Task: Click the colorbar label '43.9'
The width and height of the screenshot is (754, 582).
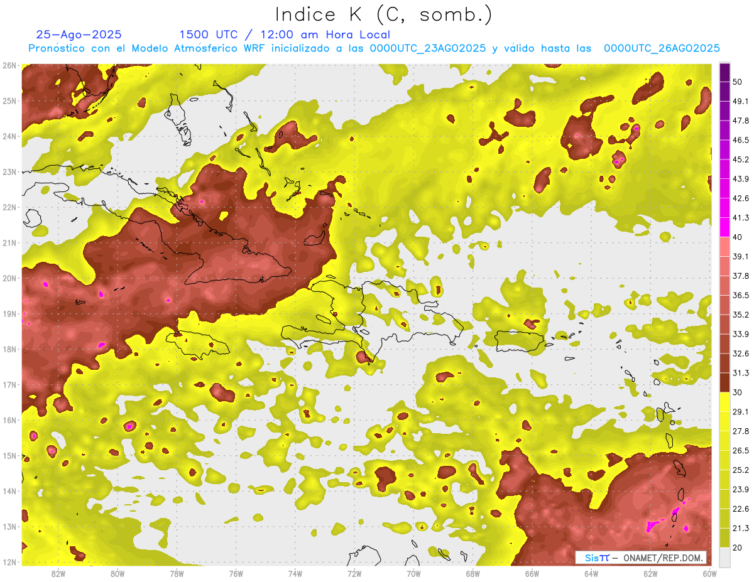Action: click(741, 179)
